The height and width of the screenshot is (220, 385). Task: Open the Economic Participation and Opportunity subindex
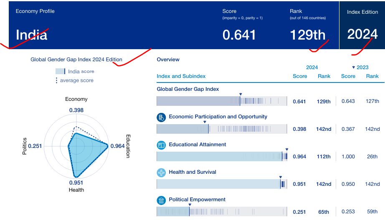point(218,117)
